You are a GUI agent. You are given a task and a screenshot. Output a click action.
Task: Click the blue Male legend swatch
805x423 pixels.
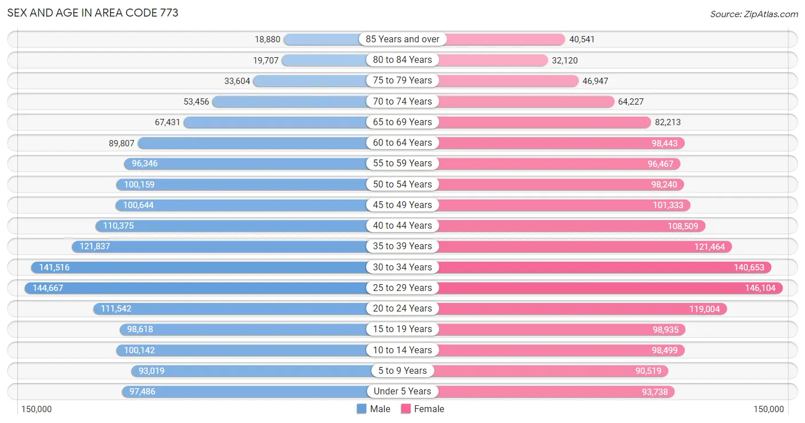coord(361,409)
